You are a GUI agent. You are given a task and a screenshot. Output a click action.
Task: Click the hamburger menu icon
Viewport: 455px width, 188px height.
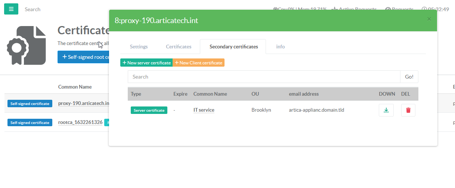pyautogui.click(x=11, y=9)
